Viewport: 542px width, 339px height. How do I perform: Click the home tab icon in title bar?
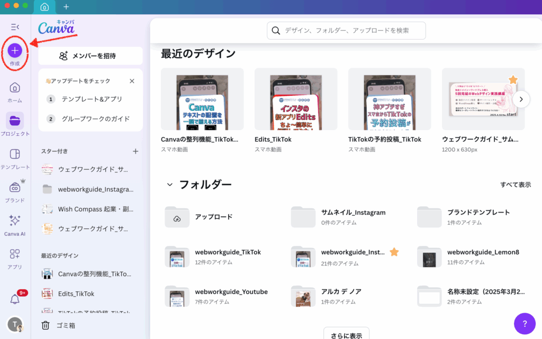click(44, 7)
